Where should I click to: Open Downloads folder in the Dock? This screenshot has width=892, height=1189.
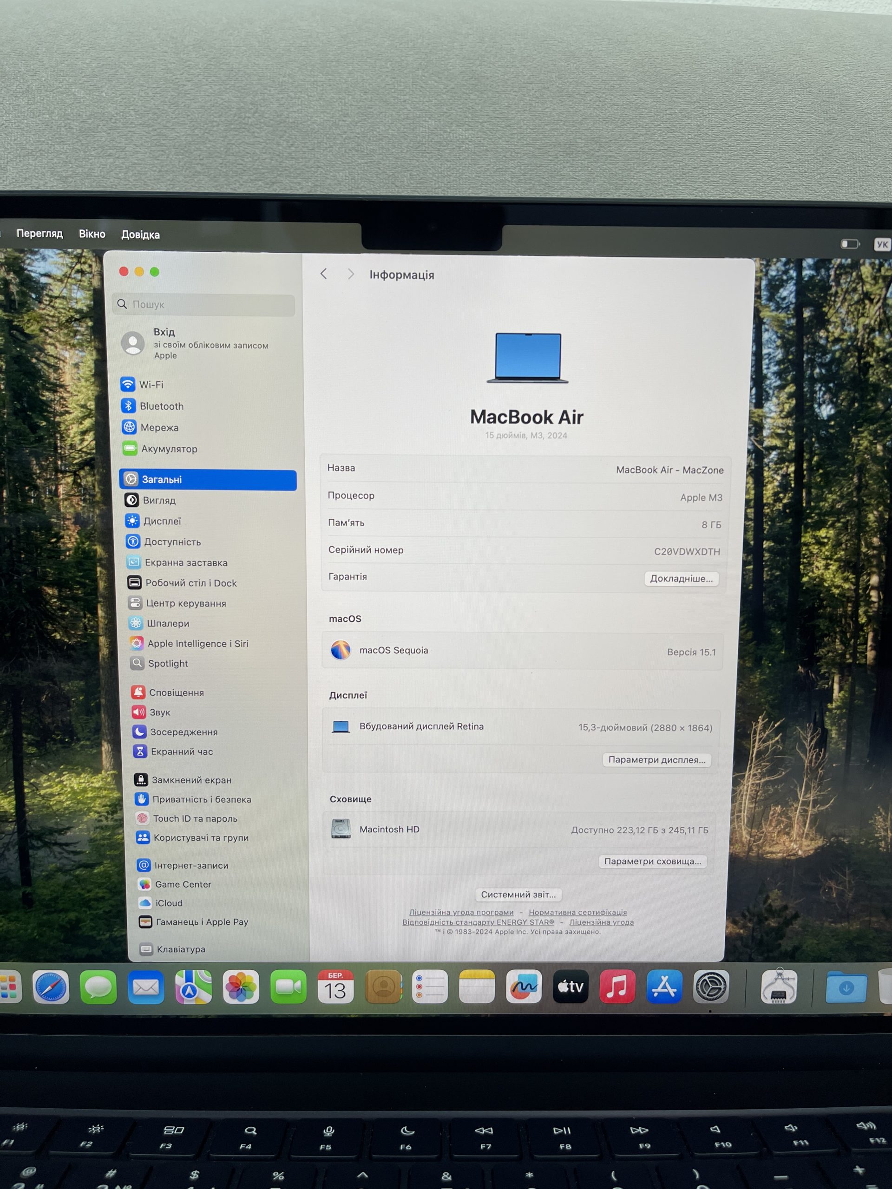pyautogui.click(x=846, y=987)
